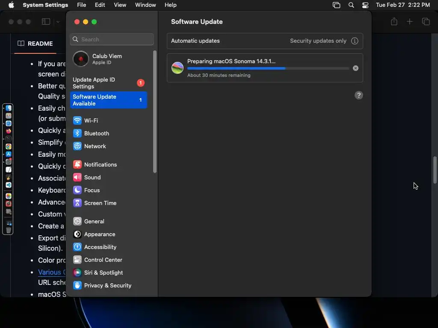Viewport: 438px width, 328px height.
Task: Click "Preparing macOS Sonoma 14.3.1..." text
Action: (231, 61)
